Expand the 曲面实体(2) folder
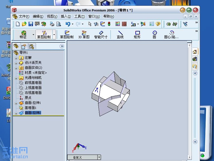The width and height of the screenshot is (214, 161). pyautogui.click(x=16, y=68)
